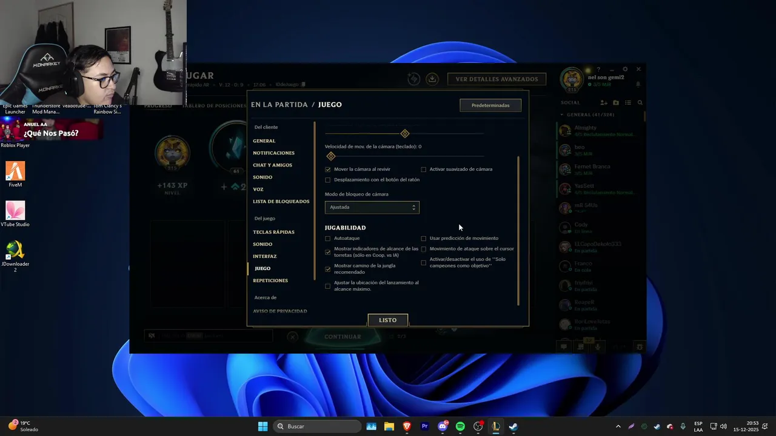
Task: Open the FiveM desktop shortcut
Action: pyautogui.click(x=15, y=174)
